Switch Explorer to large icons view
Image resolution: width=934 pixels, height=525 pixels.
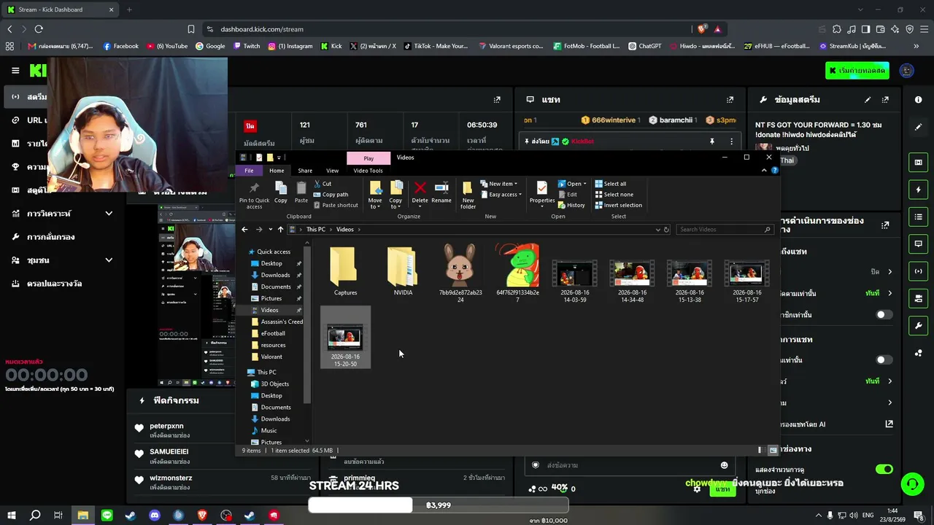[x=773, y=451]
